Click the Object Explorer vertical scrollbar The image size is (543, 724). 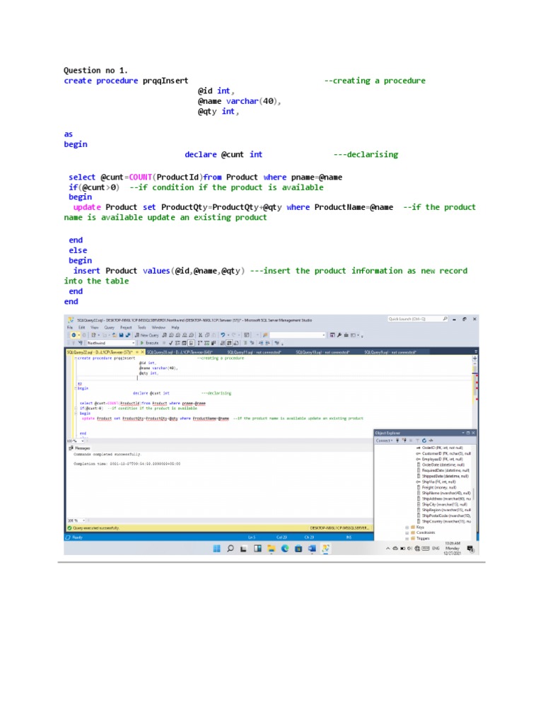tap(474, 493)
